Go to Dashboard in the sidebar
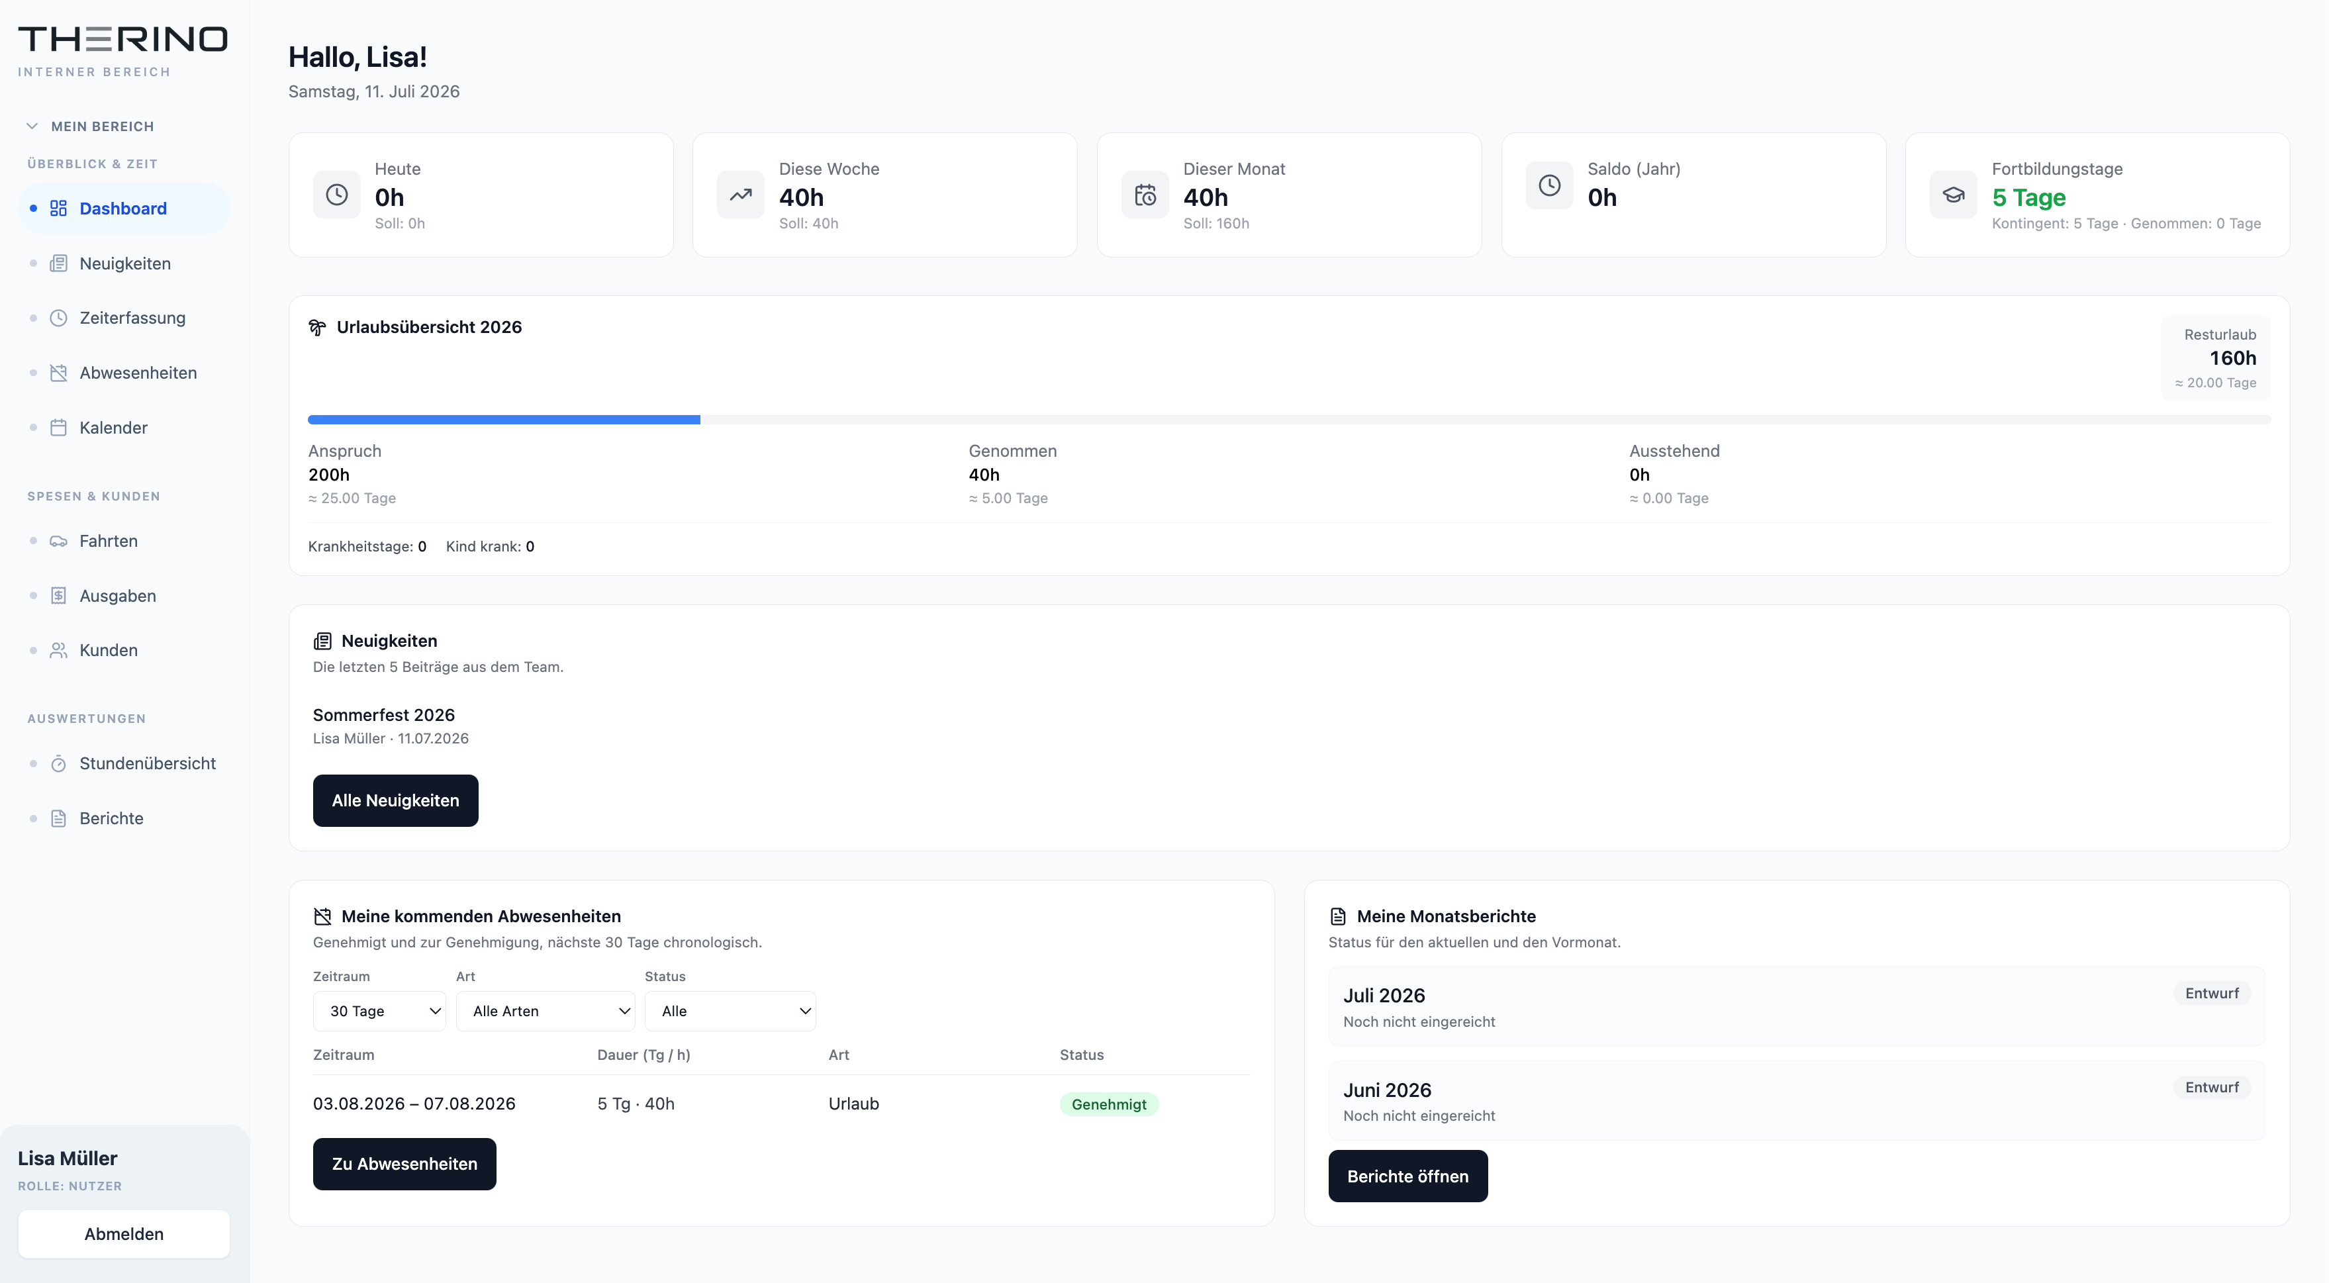Image resolution: width=2329 pixels, height=1283 pixels. click(x=124, y=209)
